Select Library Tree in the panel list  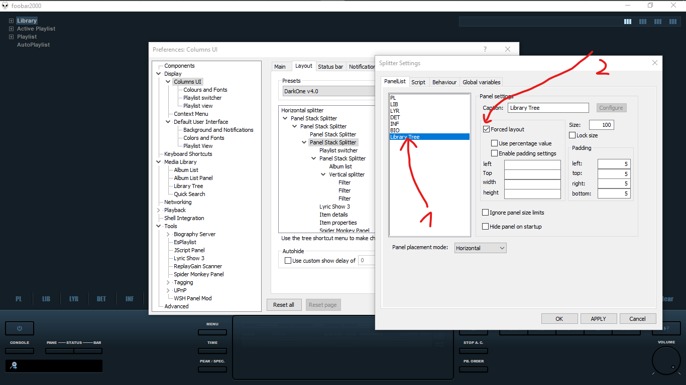click(x=429, y=137)
